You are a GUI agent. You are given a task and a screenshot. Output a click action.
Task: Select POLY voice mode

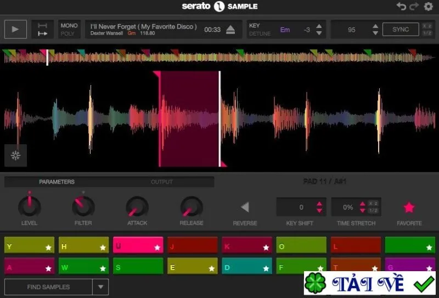click(x=67, y=33)
